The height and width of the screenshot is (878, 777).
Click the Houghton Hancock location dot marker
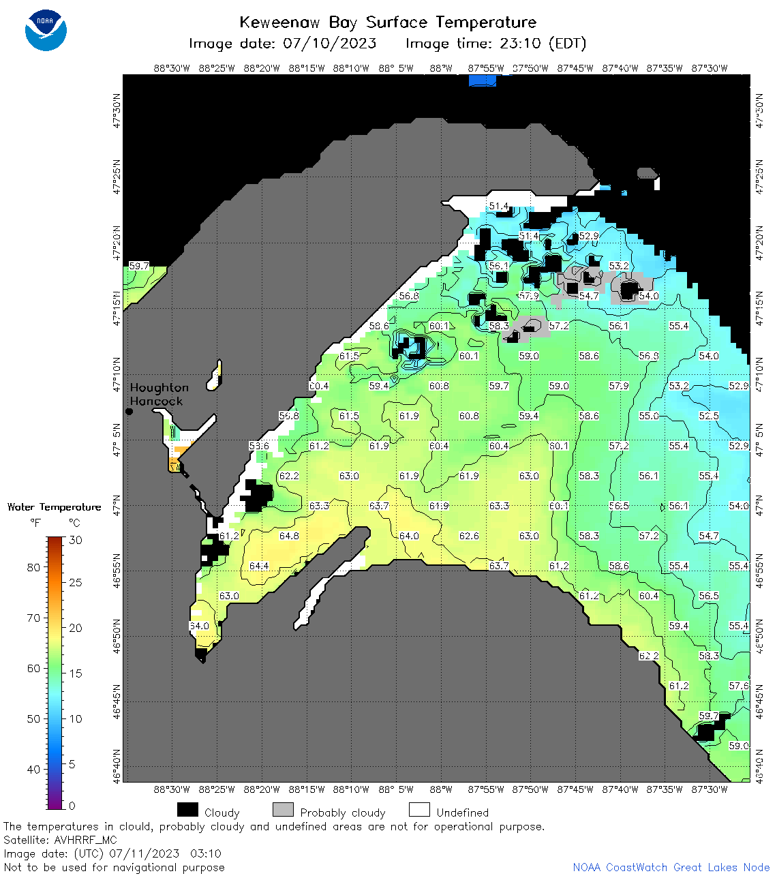click(129, 412)
